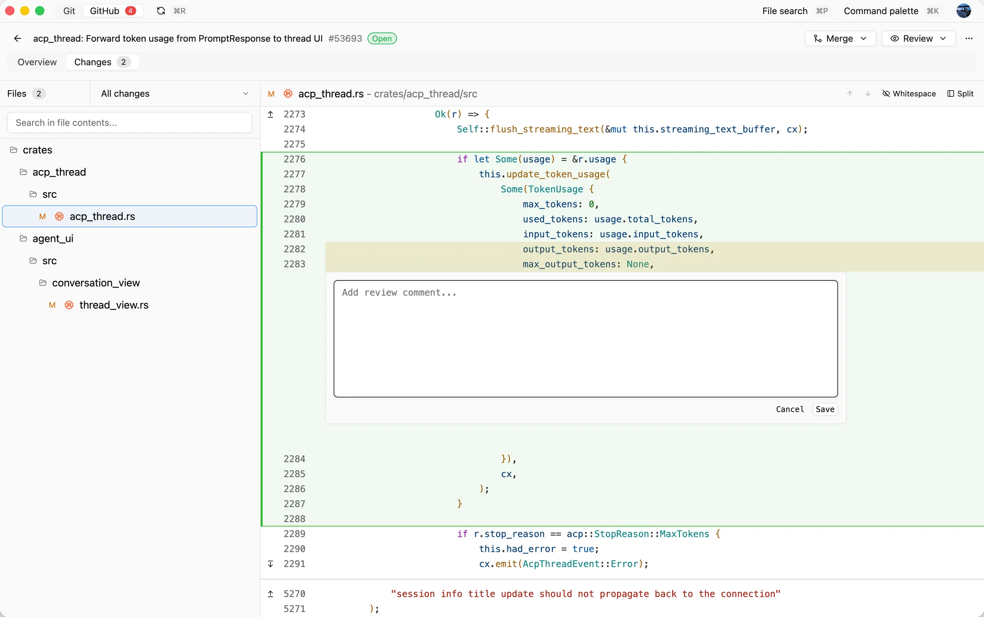The width and height of the screenshot is (984, 617).
Task: Expand hidden lines below line 2291
Action: [270, 564]
